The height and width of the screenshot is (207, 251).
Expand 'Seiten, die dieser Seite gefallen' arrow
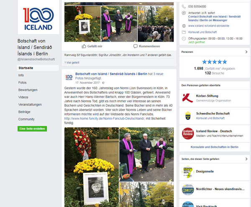tap(246, 159)
